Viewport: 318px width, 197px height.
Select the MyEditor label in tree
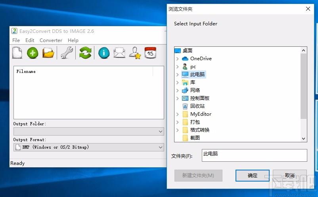tap(201, 114)
